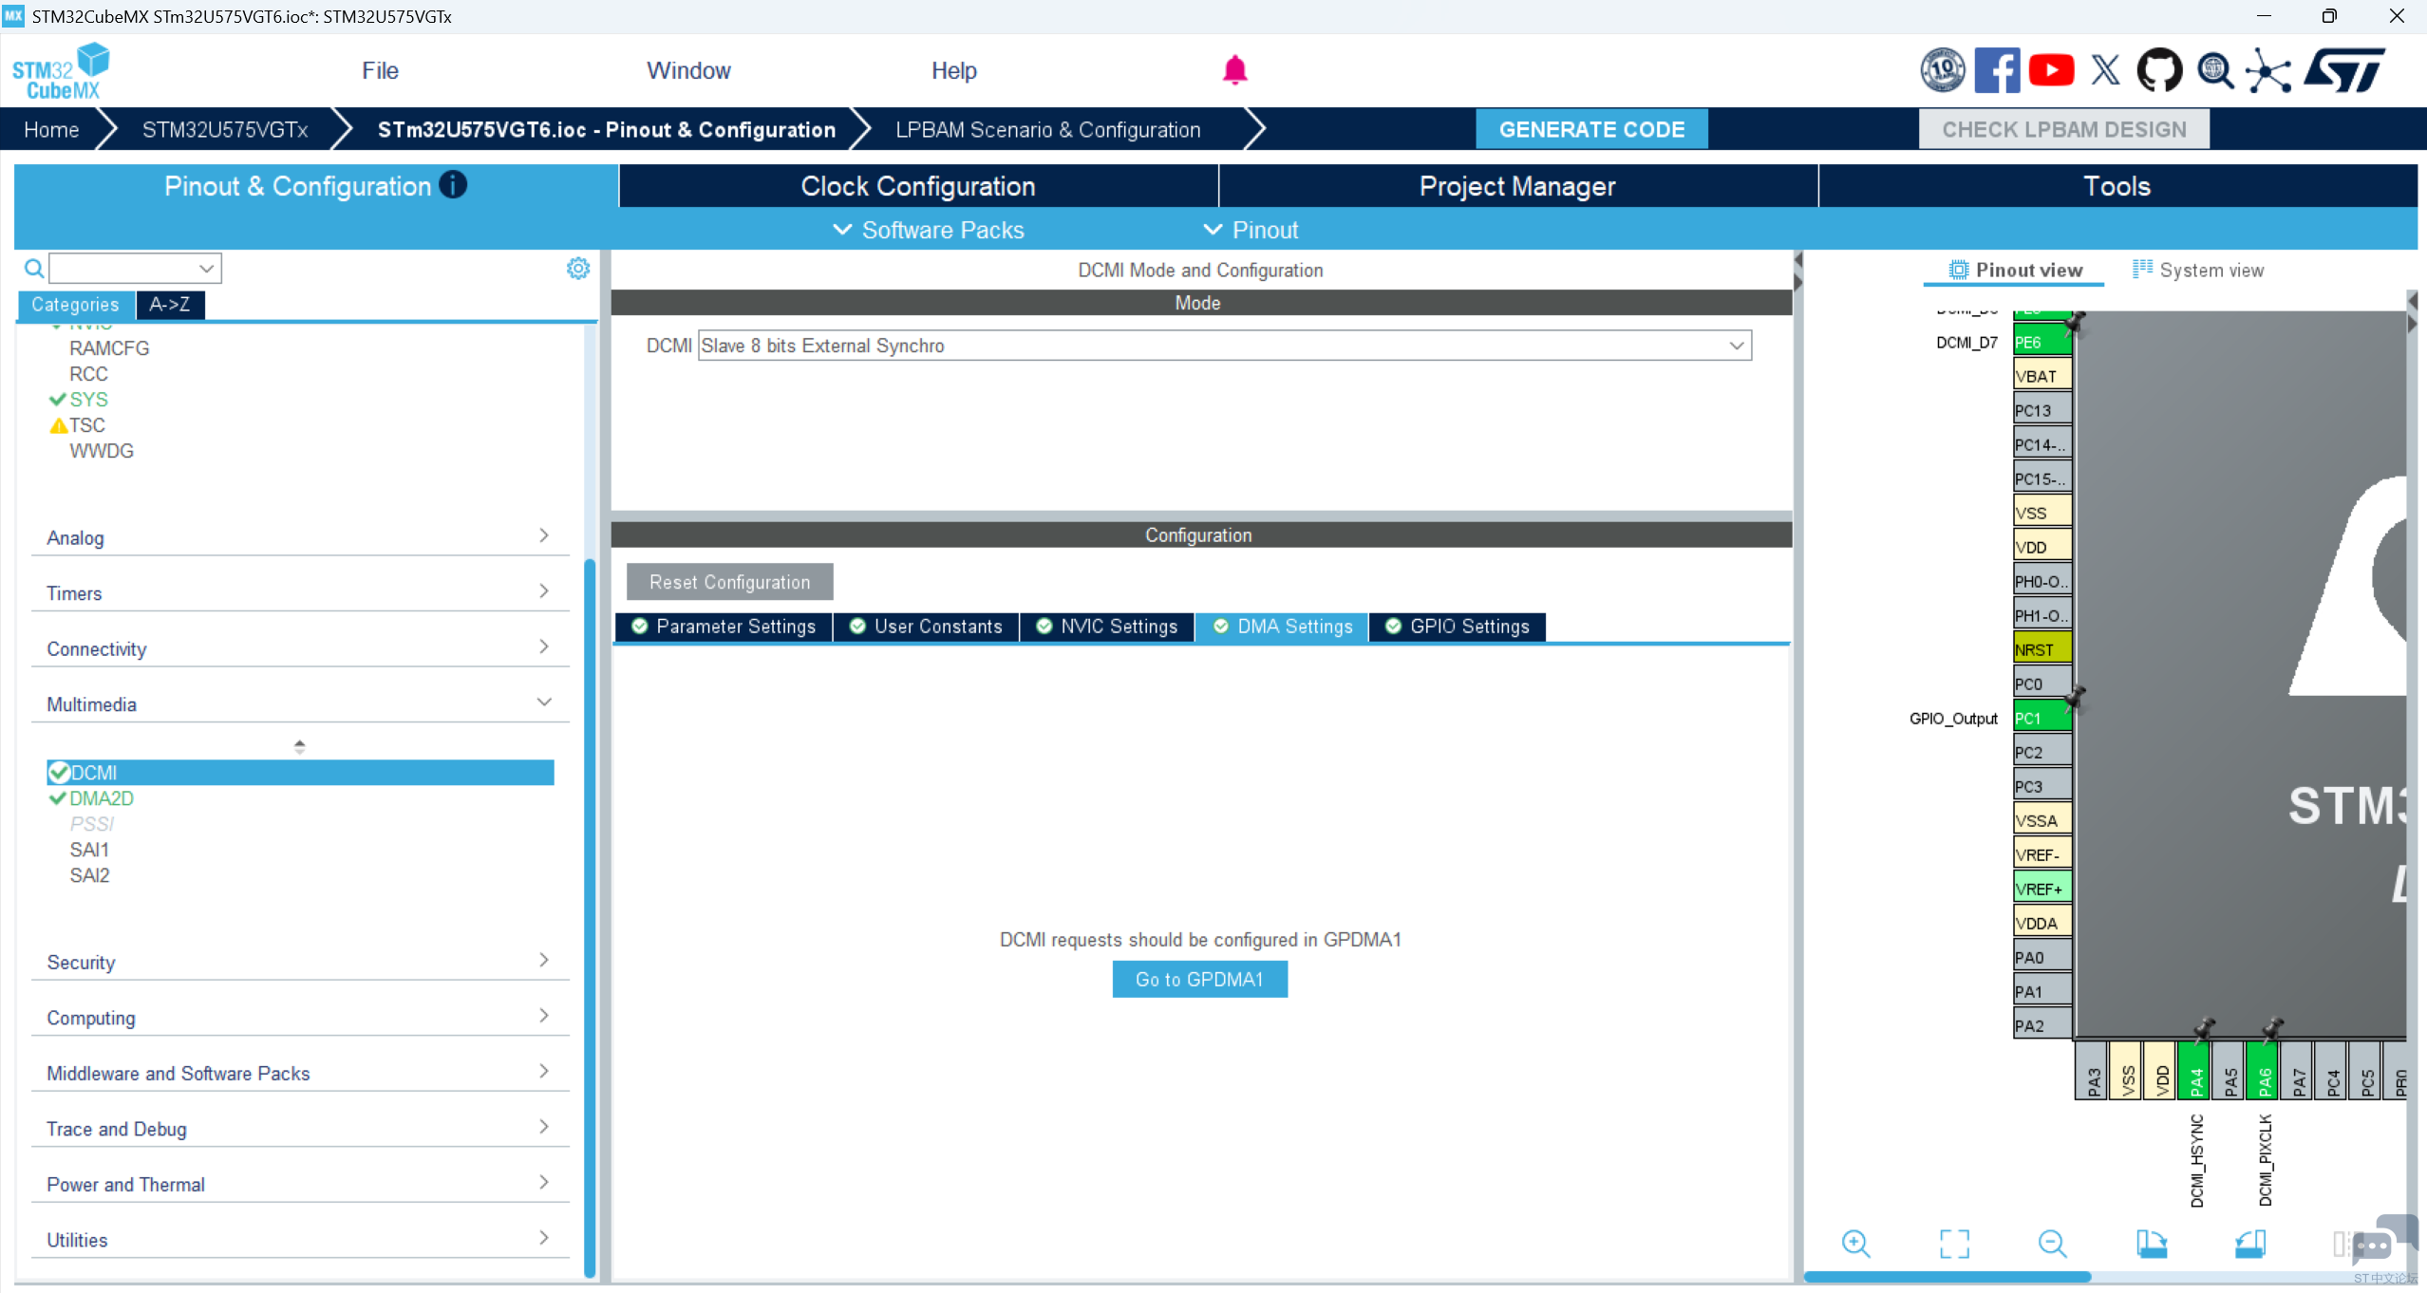Click the ST logo icon
Screen dimensions: 2427x1293
coord(2344,70)
